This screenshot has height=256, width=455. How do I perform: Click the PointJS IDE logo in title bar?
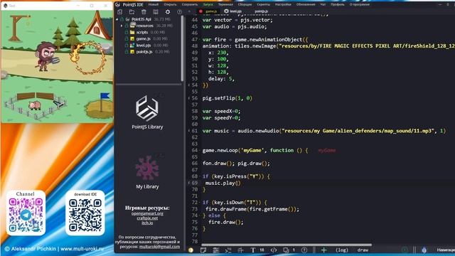[118, 5]
